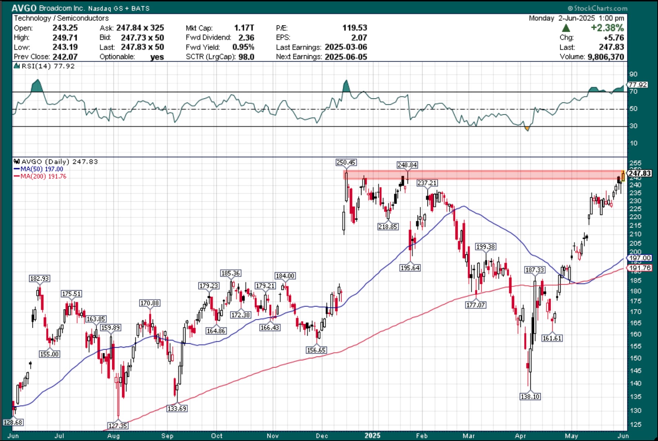
Task: Select the Volume value 9,806,370
Action: coord(606,57)
